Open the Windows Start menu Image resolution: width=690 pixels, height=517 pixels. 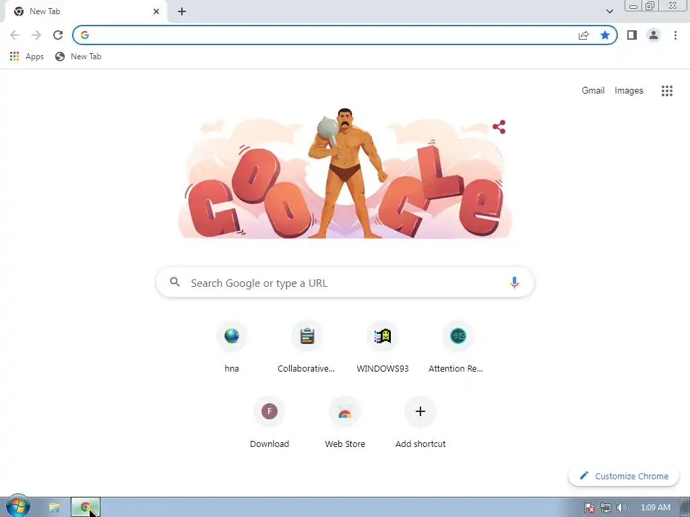(x=18, y=506)
